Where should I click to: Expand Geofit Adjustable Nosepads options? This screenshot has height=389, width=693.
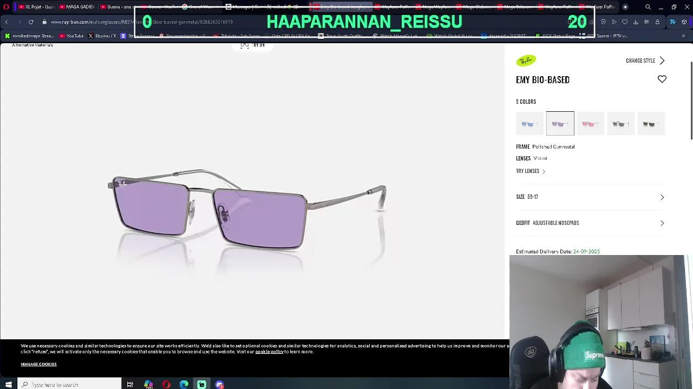click(590, 223)
